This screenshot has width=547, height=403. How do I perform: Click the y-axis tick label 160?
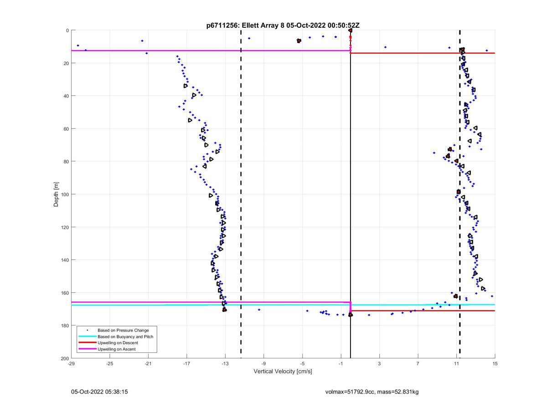click(65, 293)
